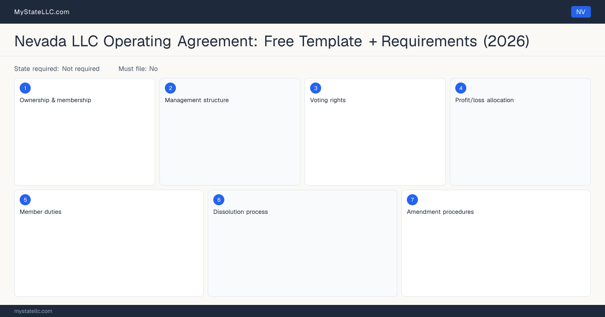Select the Ownership & membership card title
This screenshot has width=605, height=317.
pos(55,100)
